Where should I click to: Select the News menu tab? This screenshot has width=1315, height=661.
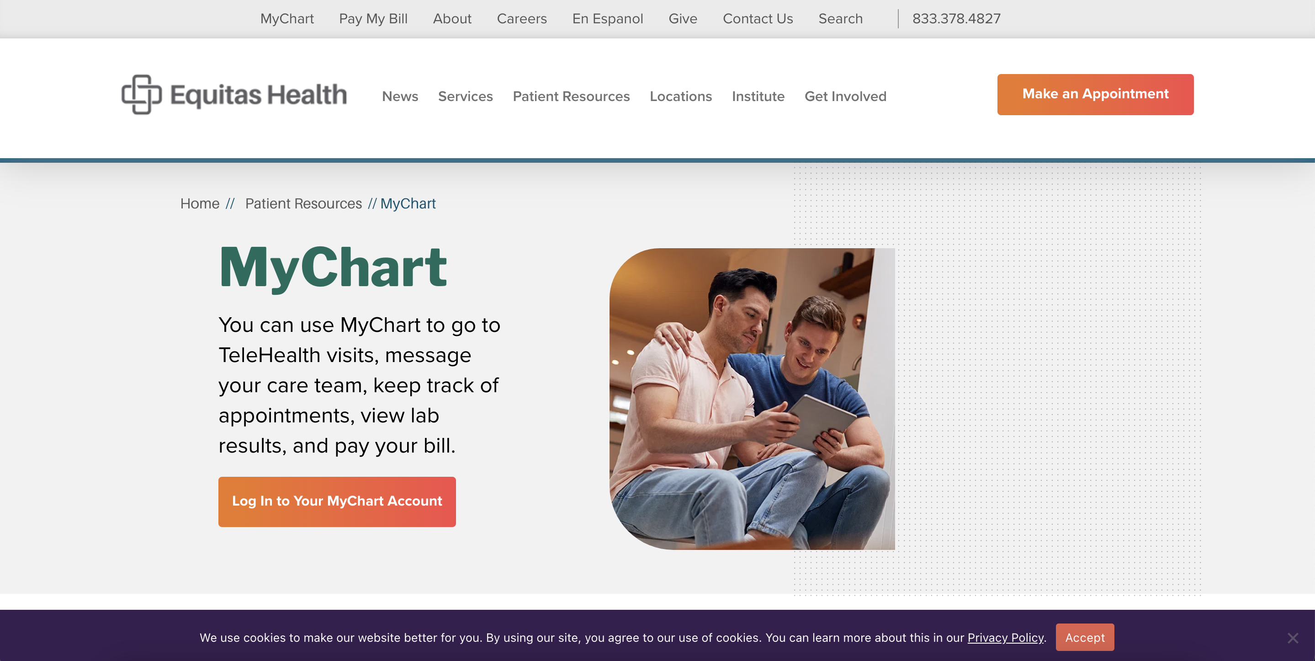coord(400,95)
